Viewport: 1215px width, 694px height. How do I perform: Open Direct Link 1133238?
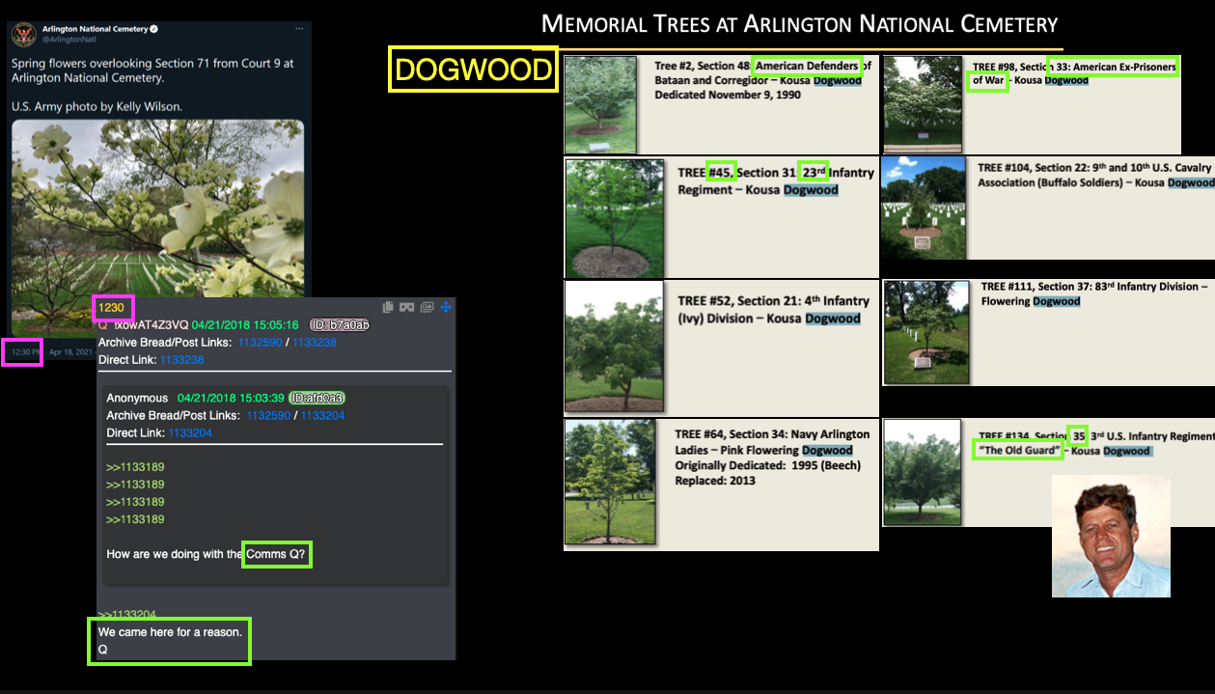pos(182,360)
